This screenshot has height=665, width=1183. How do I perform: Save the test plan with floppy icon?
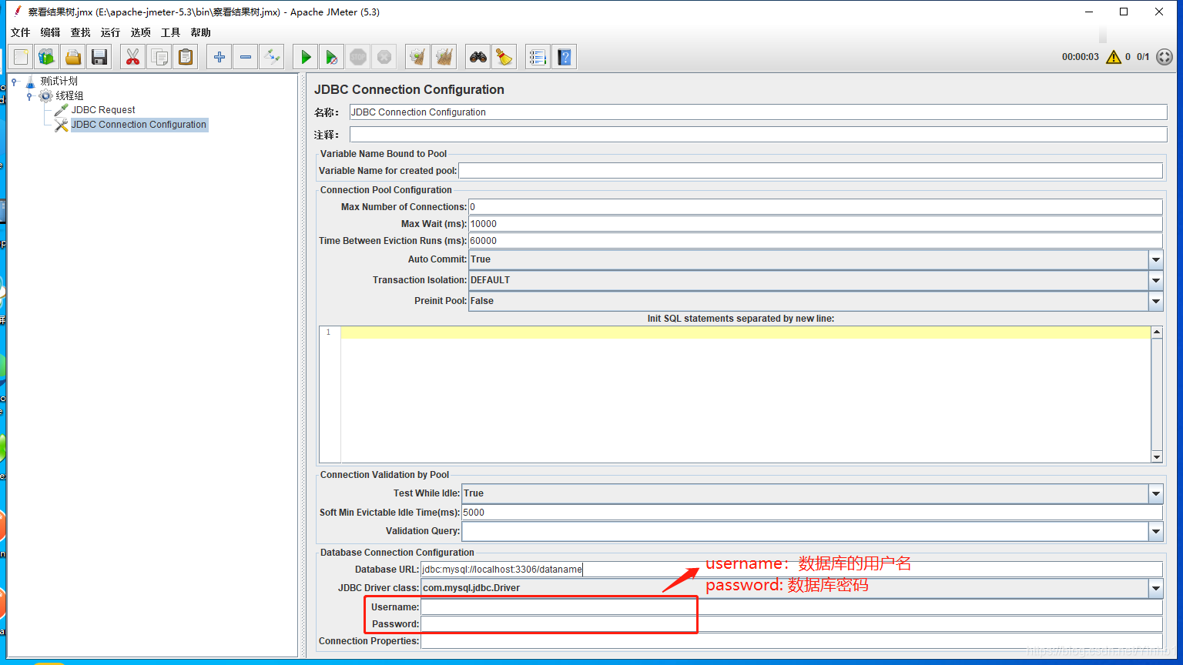[x=99, y=57]
